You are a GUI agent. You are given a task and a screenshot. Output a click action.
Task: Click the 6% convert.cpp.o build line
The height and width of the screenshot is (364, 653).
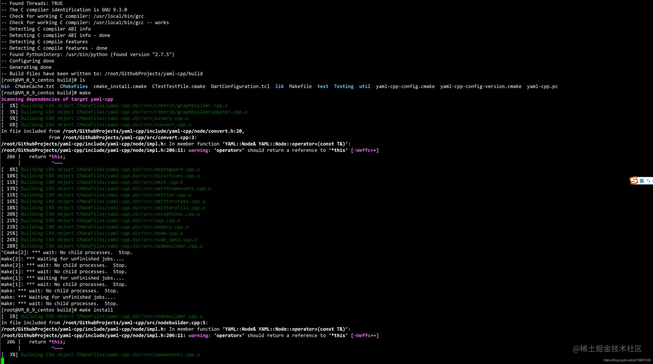[x=96, y=125]
